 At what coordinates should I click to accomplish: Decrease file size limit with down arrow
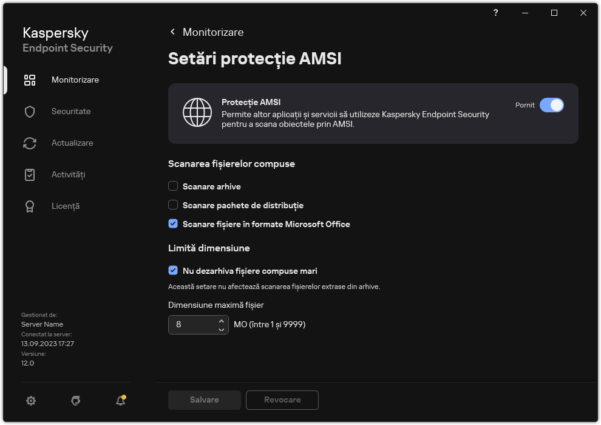point(222,328)
